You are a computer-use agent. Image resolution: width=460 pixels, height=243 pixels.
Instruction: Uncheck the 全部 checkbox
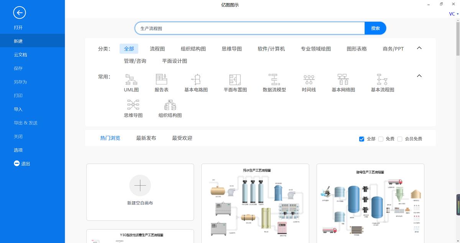pos(361,139)
